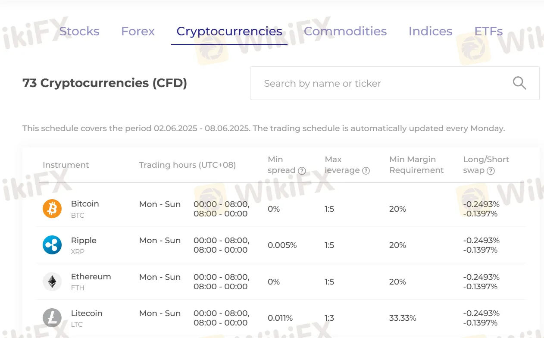Open the Ripple instrument row
Viewport: 544px width, 338px height.
click(x=84, y=241)
